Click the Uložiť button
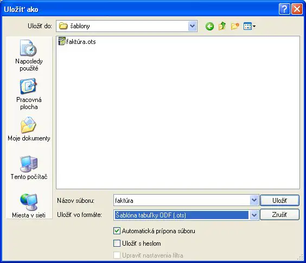The image size is (306, 263). (279, 201)
